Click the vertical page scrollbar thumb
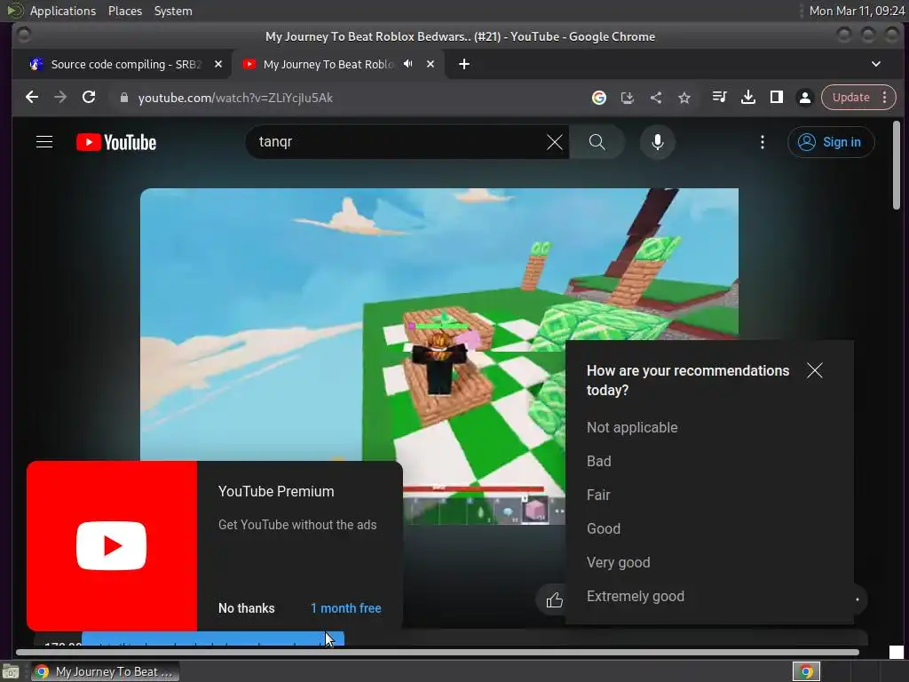909x682 pixels. pos(897,165)
